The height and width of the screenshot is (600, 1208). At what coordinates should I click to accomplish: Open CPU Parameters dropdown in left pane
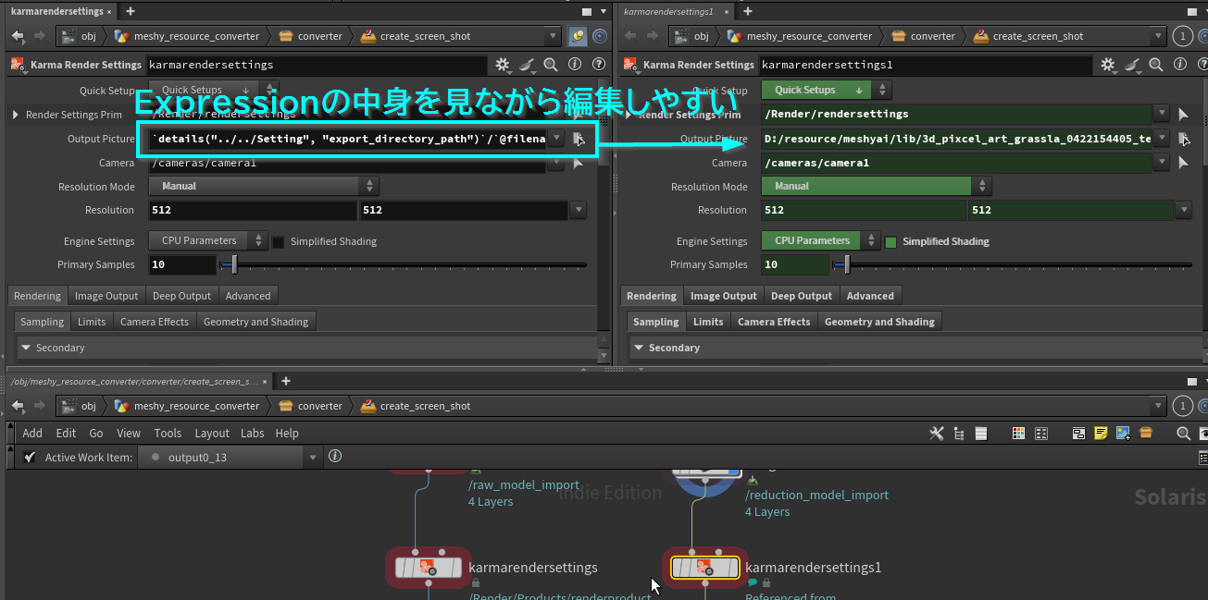click(208, 240)
